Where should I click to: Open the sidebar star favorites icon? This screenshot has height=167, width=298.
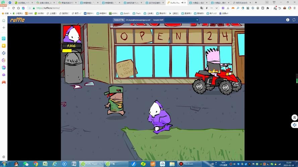[x=4, y=46]
